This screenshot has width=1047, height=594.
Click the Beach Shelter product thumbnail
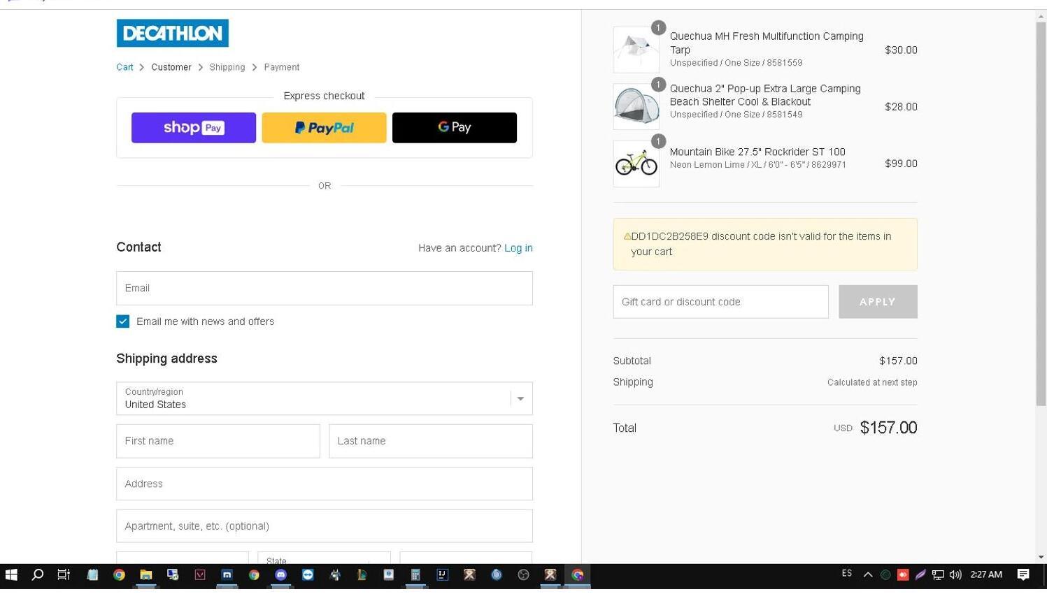[636, 106]
